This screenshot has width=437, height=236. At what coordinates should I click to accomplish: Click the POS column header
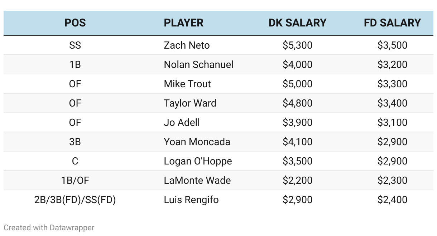tap(75, 23)
